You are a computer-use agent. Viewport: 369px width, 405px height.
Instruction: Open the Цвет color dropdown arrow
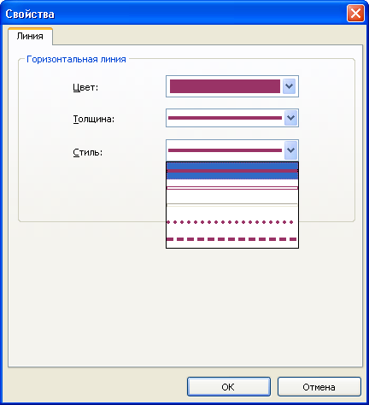pos(289,86)
